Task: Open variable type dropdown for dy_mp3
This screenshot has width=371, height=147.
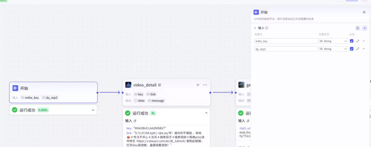Action: [333, 49]
